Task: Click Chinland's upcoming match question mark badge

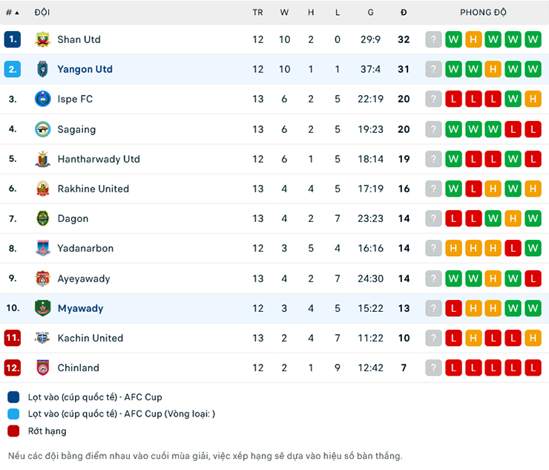Action: 433,368
